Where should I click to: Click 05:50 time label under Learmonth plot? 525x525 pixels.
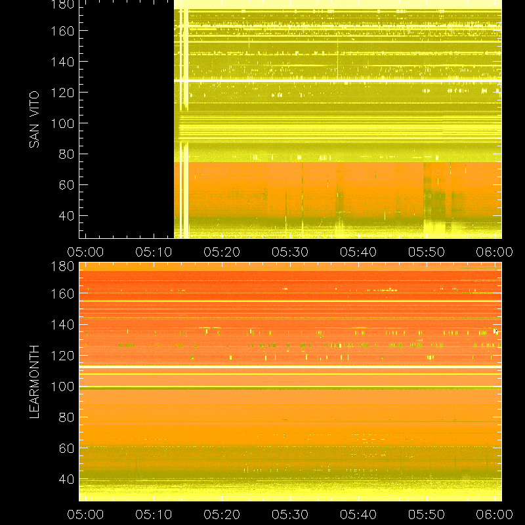426,514
